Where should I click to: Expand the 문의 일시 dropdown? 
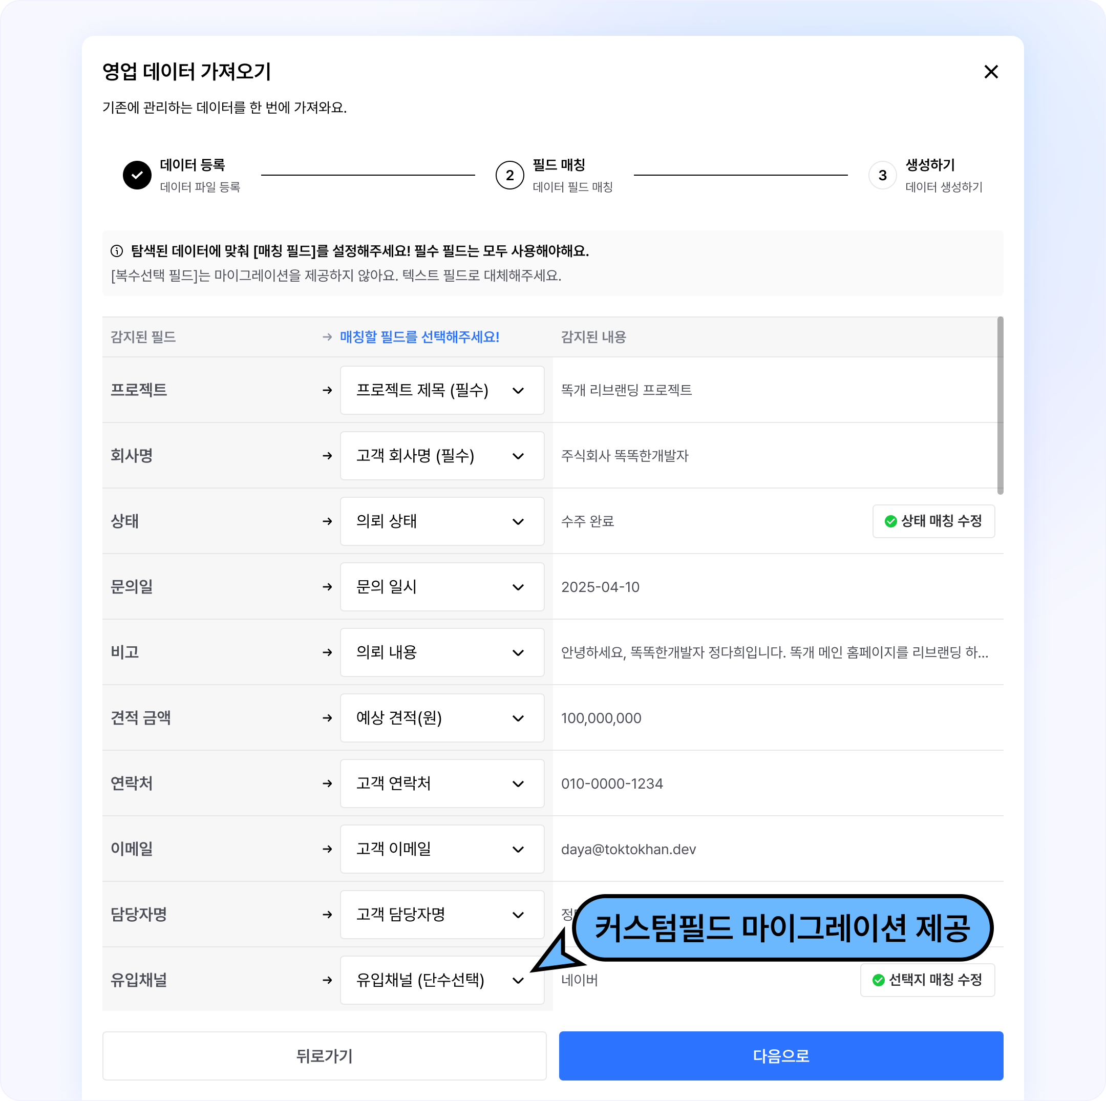[x=442, y=587]
